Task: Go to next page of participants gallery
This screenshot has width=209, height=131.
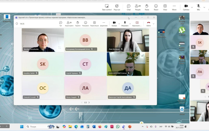Action: pyautogui.click(x=89, y=102)
